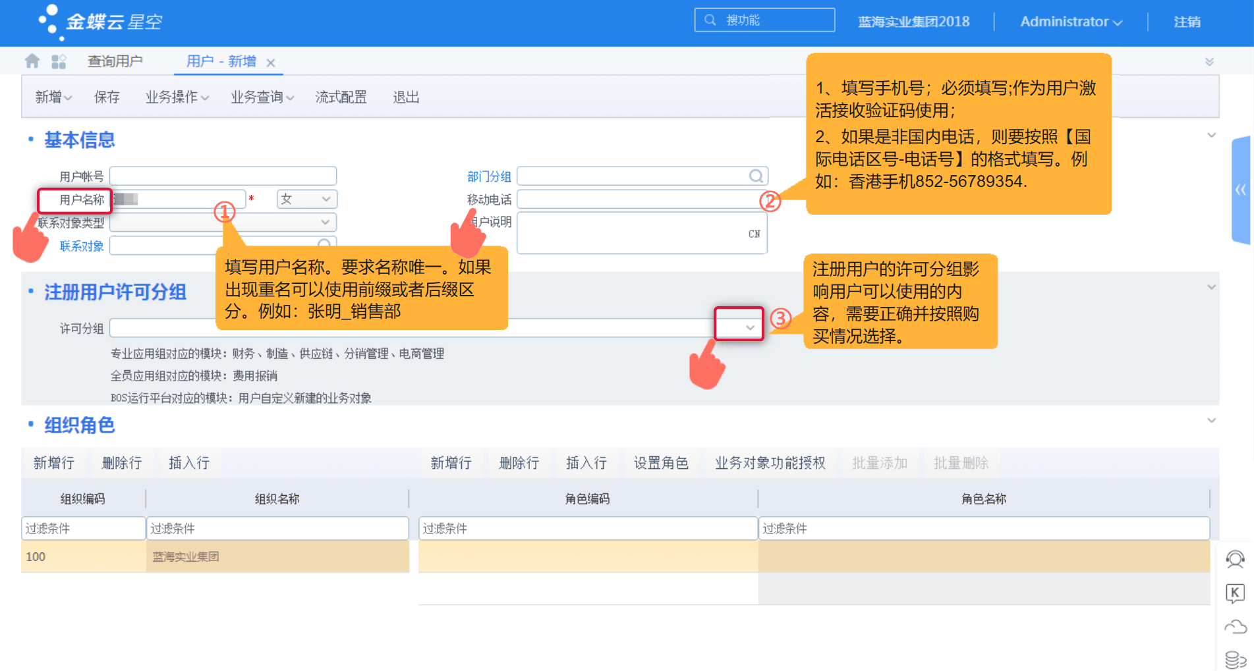Click the 保存 button
The width and height of the screenshot is (1254, 671).
pos(106,96)
